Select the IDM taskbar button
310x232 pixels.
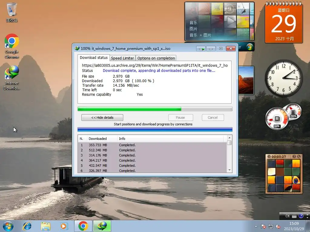pos(102,226)
